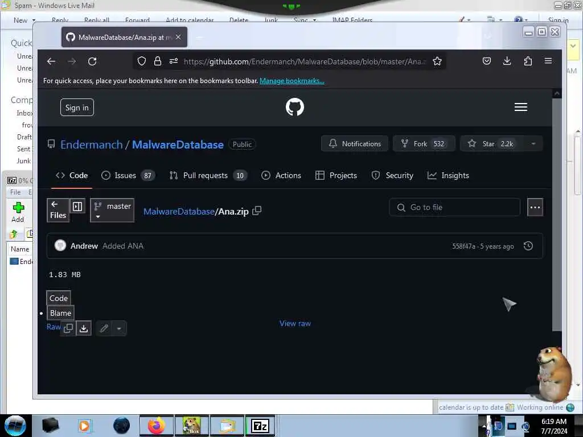Open commit 558f47a link
Image resolution: width=583 pixels, height=437 pixels.
pyautogui.click(x=463, y=246)
